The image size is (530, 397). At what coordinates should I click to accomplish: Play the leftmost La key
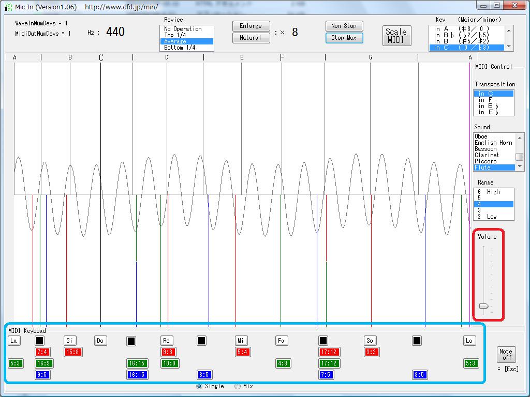14,341
